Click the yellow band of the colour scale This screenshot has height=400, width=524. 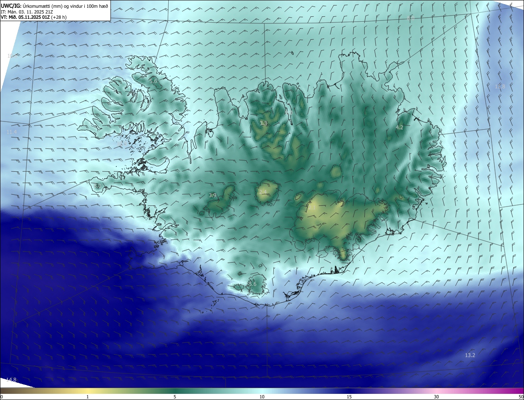tap(88, 391)
